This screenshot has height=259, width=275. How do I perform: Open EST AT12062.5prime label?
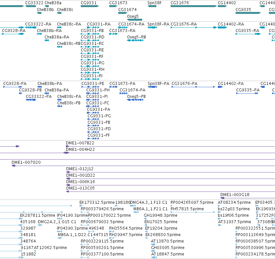50,248
